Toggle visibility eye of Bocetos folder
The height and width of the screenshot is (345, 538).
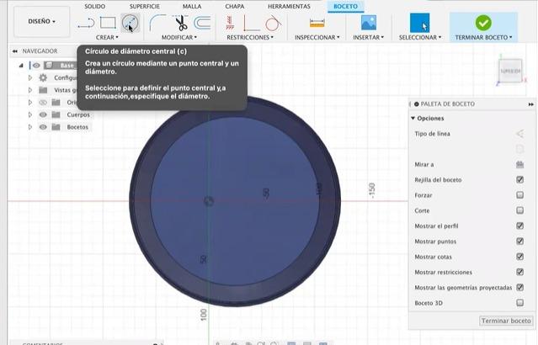click(43, 127)
